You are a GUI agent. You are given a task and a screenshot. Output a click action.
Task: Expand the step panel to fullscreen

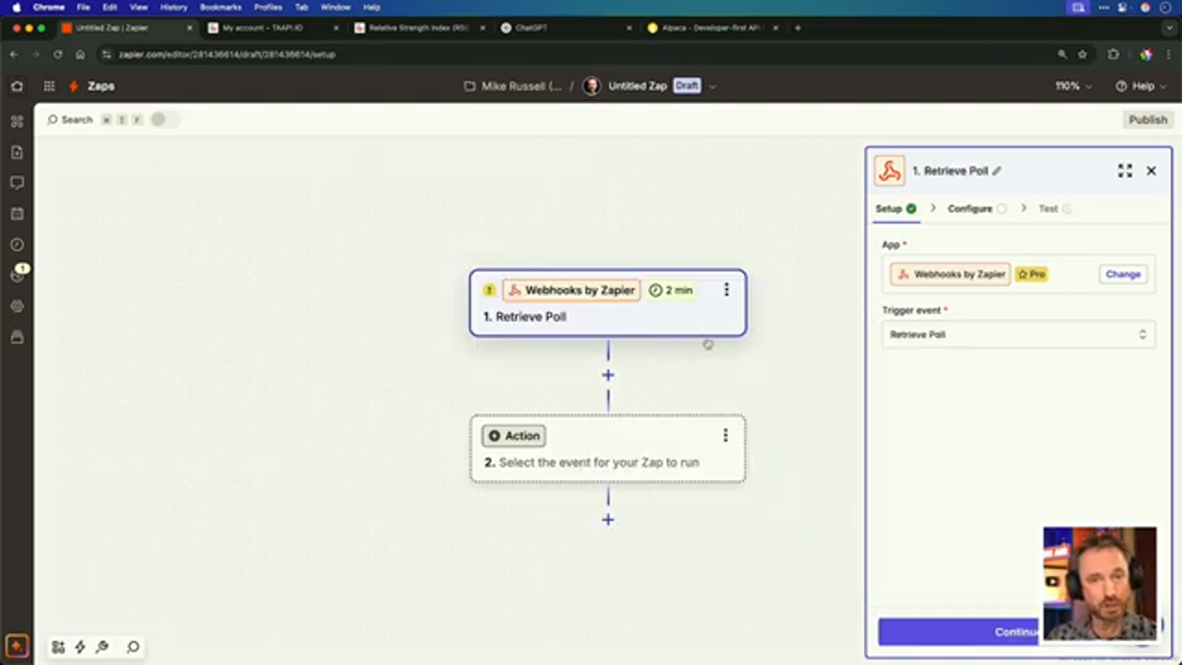point(1125,171)
